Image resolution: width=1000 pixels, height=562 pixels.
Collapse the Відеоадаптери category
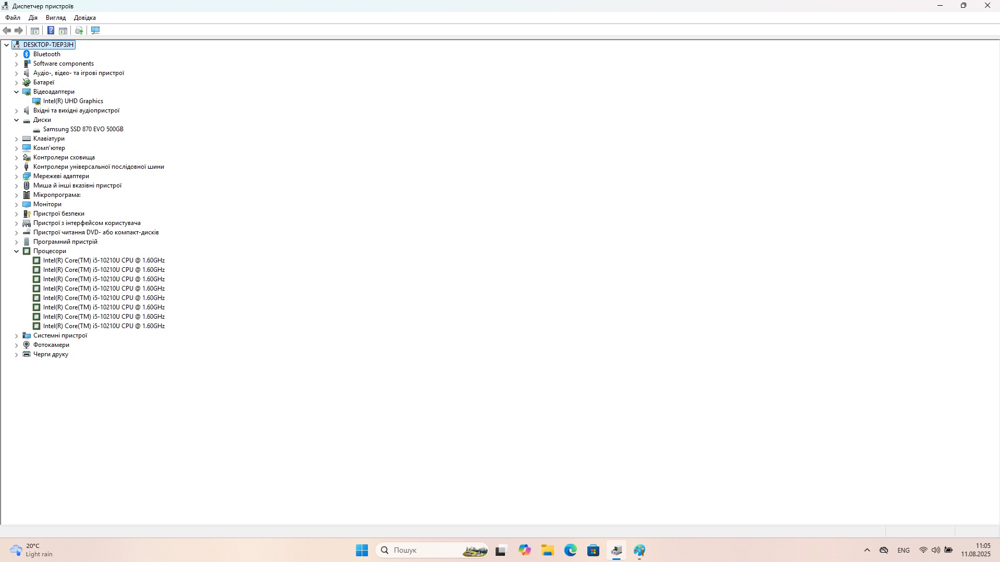[x=16, y=92]
